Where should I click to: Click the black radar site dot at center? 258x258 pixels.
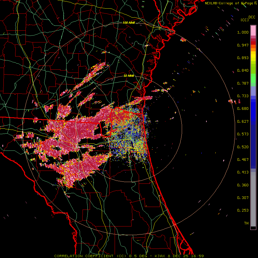coord(129,128)
